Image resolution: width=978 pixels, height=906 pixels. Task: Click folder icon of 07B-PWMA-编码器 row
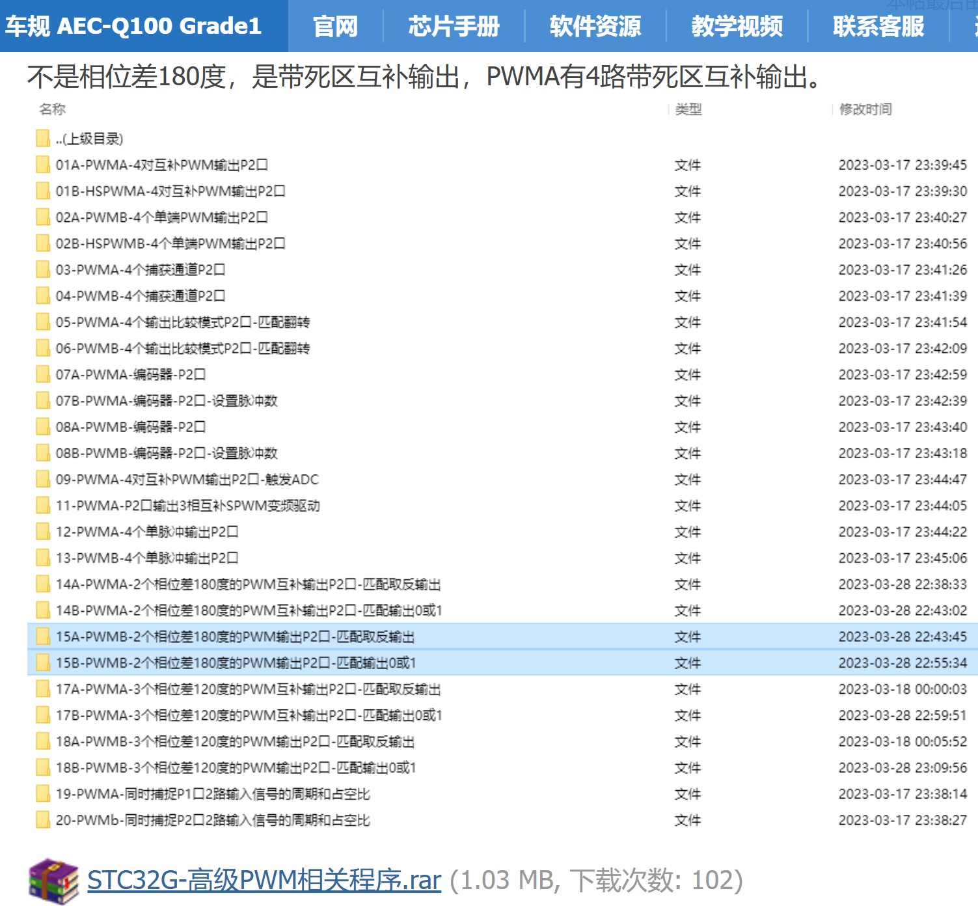pos(43,400)
